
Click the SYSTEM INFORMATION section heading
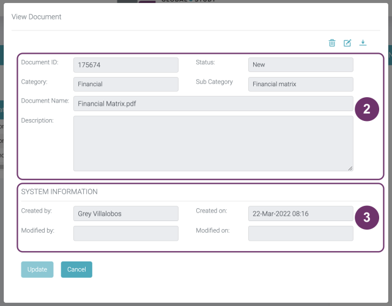59,192
